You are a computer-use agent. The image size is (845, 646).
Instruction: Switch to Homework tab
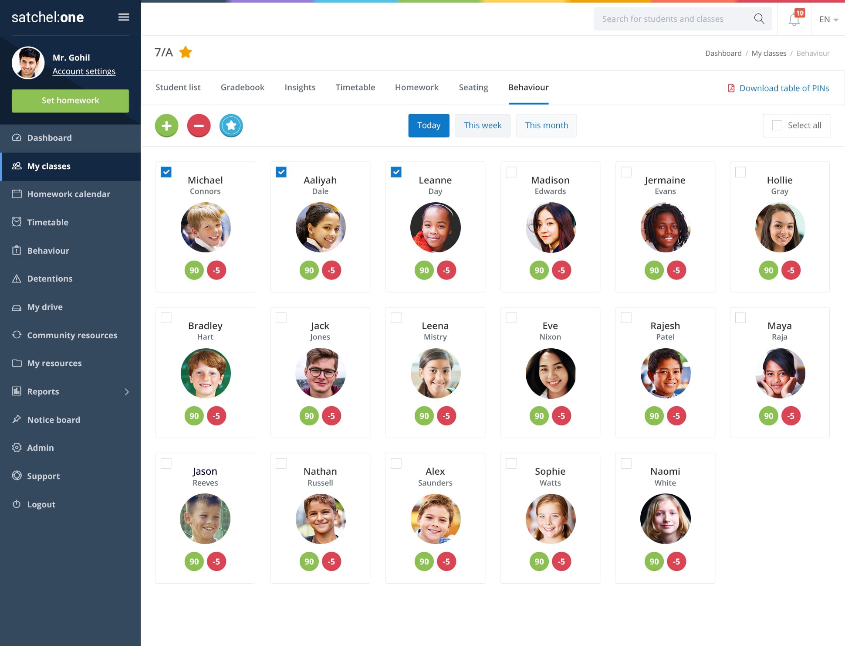[416, 87]
